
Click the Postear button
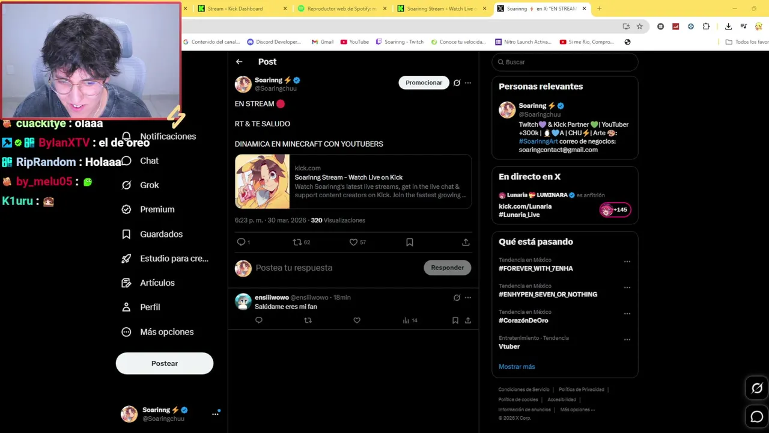coord(165,363)
